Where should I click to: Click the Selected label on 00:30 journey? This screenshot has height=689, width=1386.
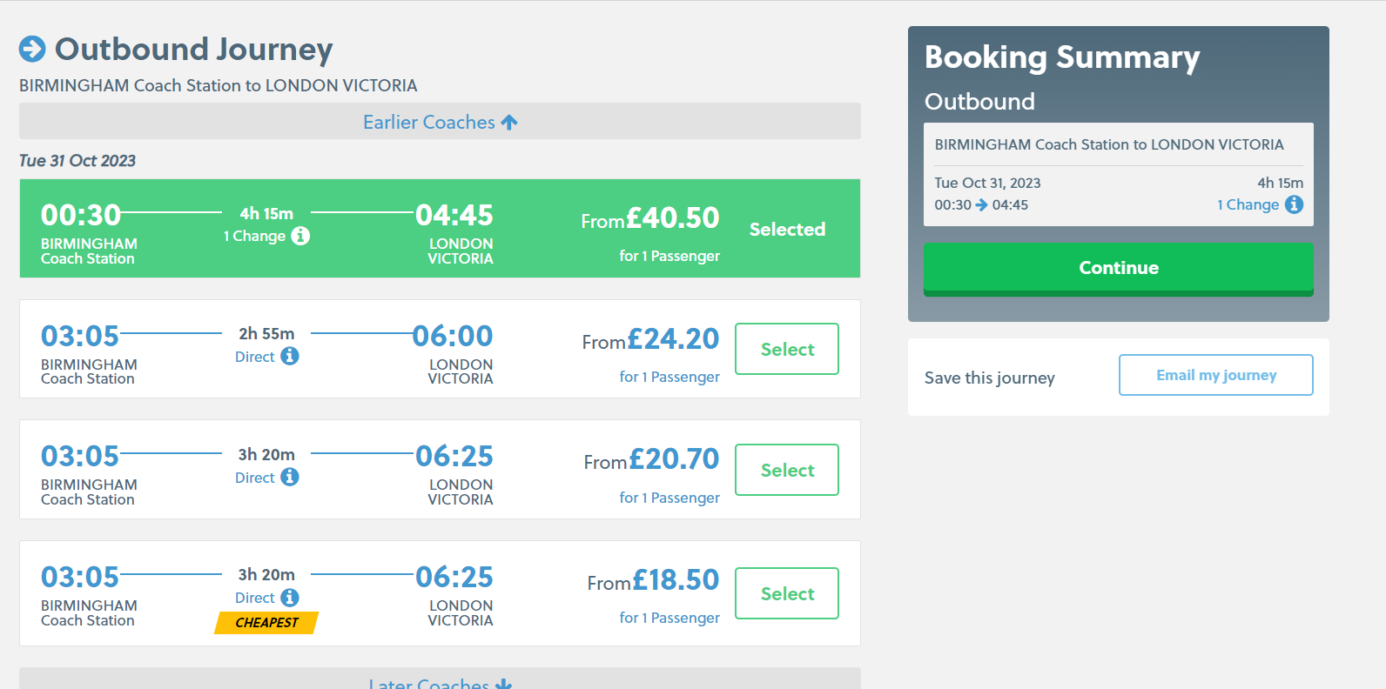coord(787,229)
